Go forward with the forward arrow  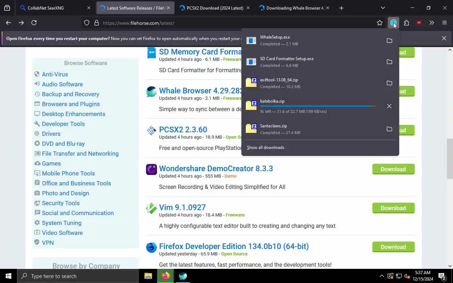coord(21,23)
